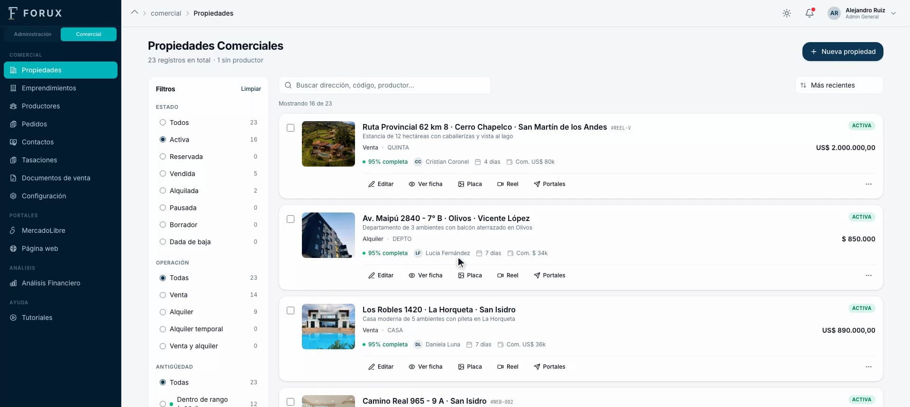Select the Venta operación filter

[209, 295]
